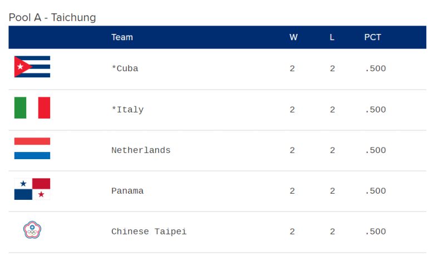
Task: Open the *Cuba team link
Action: point(125,69)
